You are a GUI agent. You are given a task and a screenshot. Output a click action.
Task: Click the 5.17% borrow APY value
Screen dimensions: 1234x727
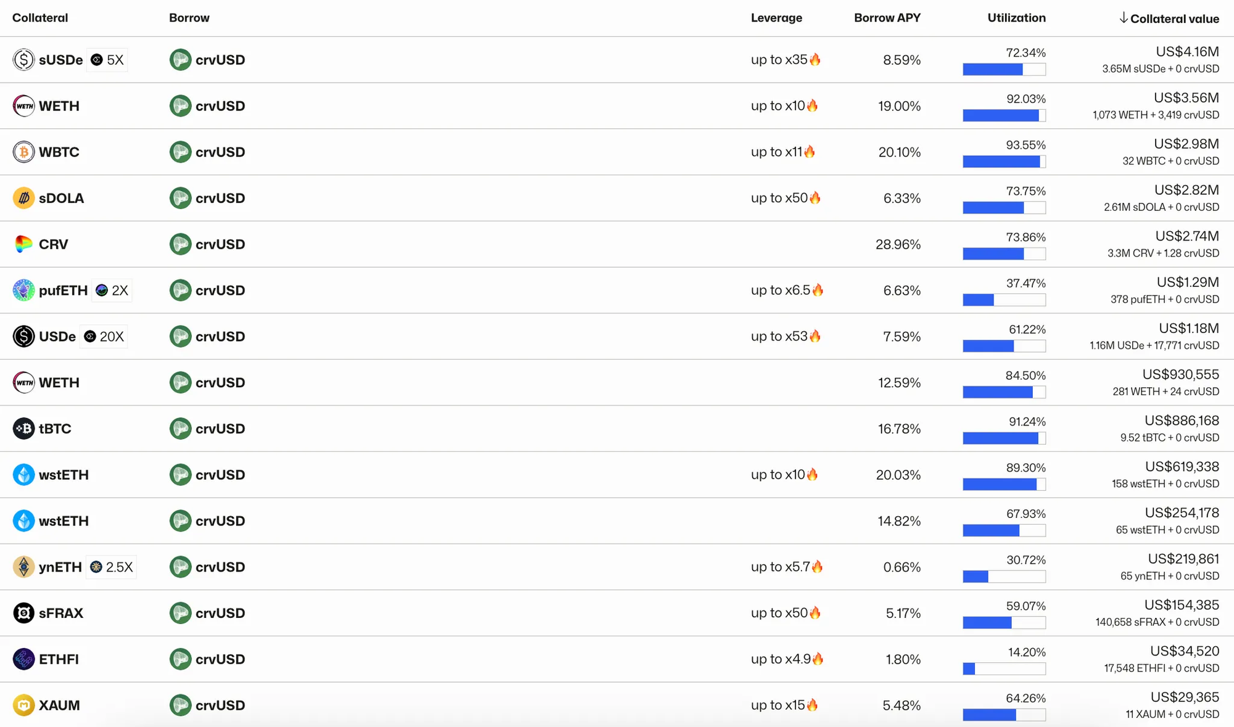[x=903, y=613]
